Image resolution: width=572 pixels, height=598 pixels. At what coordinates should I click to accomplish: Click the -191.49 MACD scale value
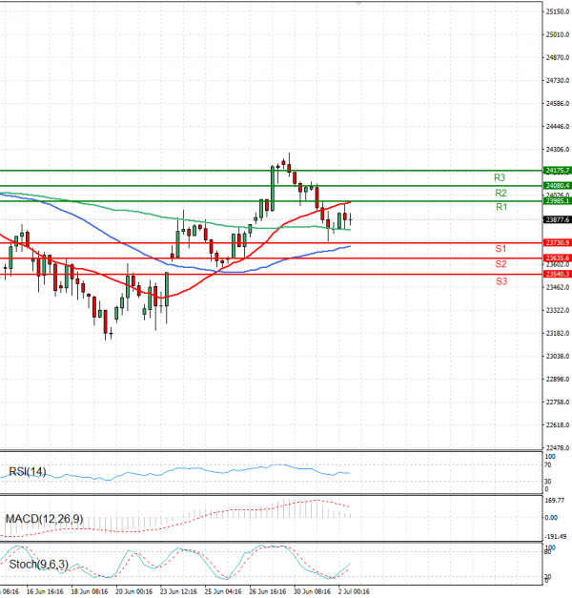(x=556, y=537)
